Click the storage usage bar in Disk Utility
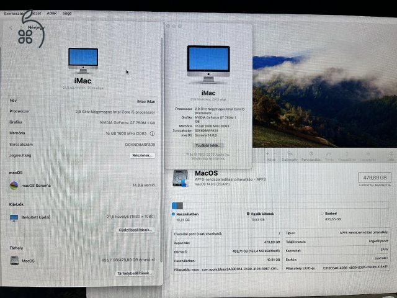The height and width of the screenshot is (298, 397). pos(280,205)
